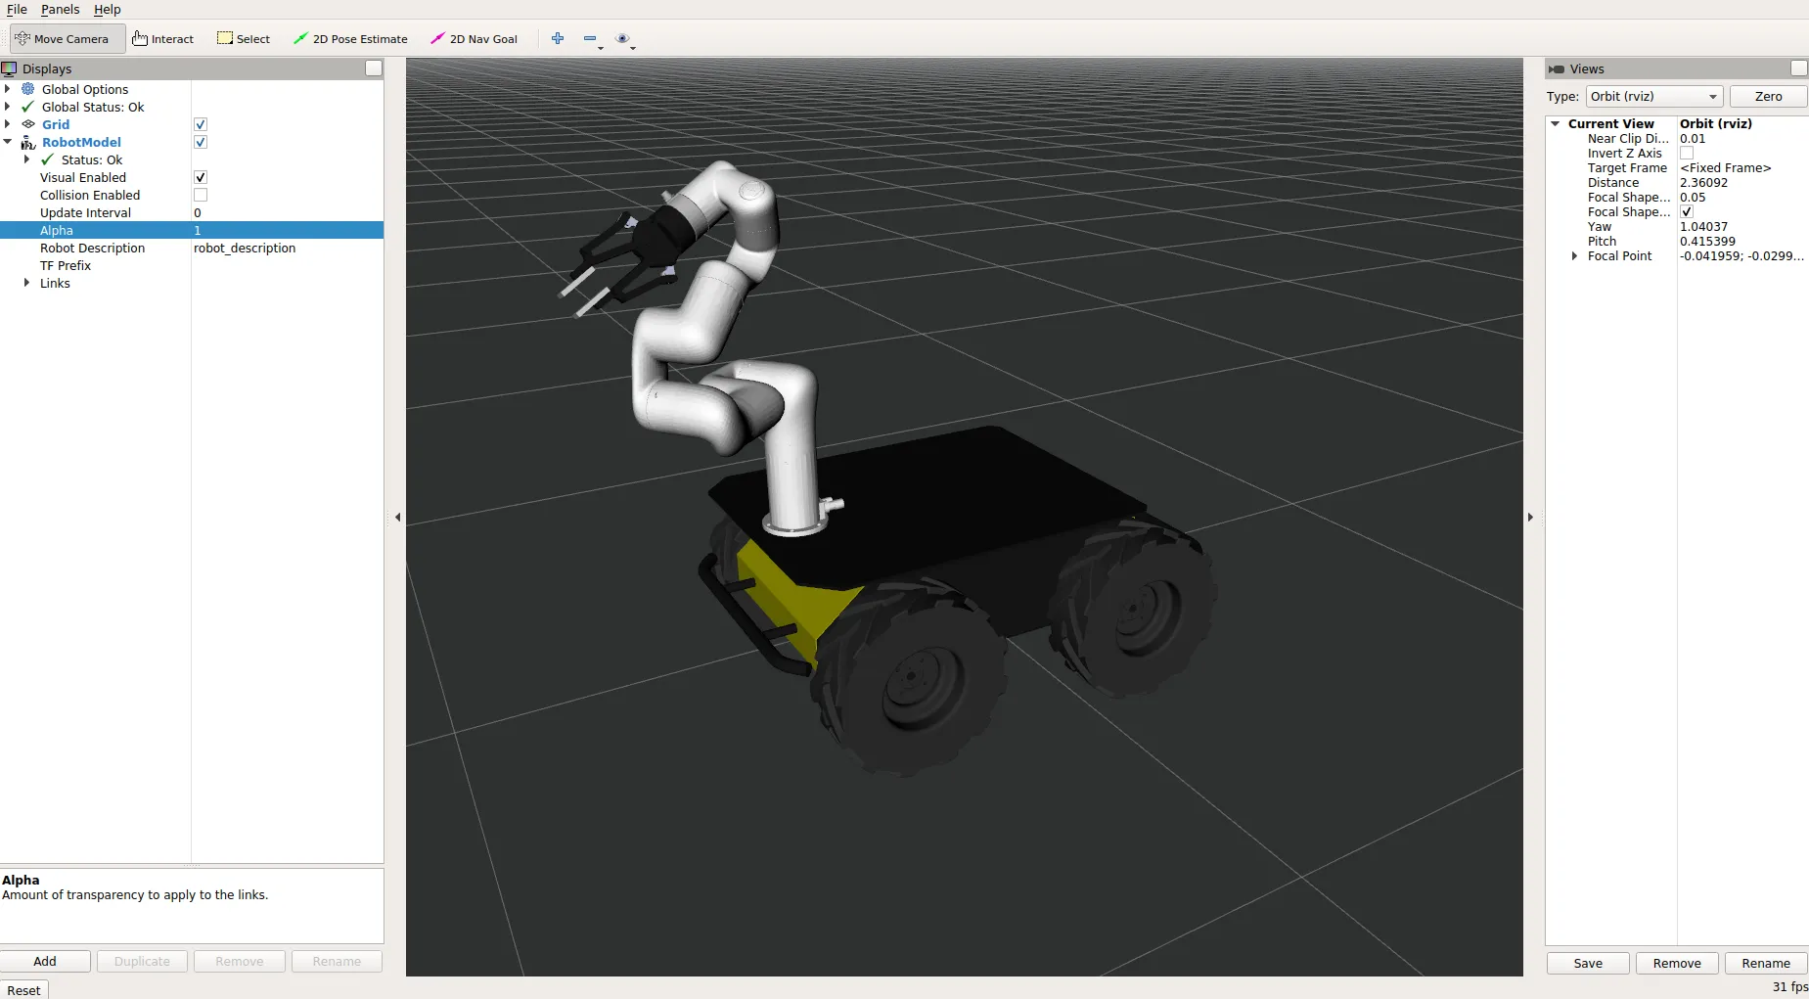Click the Add display button
This screenshot has height=999, width=1809.
(x=45, y=962)
